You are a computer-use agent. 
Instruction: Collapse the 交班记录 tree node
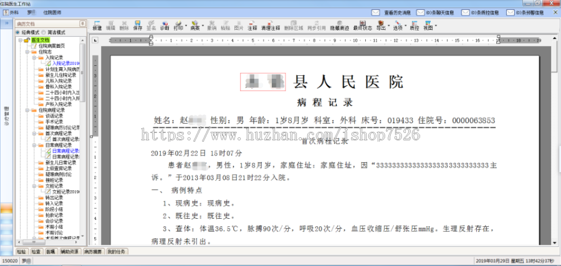pyautogui.click(x=34, y=186)
